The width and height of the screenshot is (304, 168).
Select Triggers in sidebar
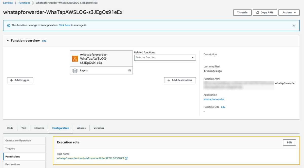(24, 149)
